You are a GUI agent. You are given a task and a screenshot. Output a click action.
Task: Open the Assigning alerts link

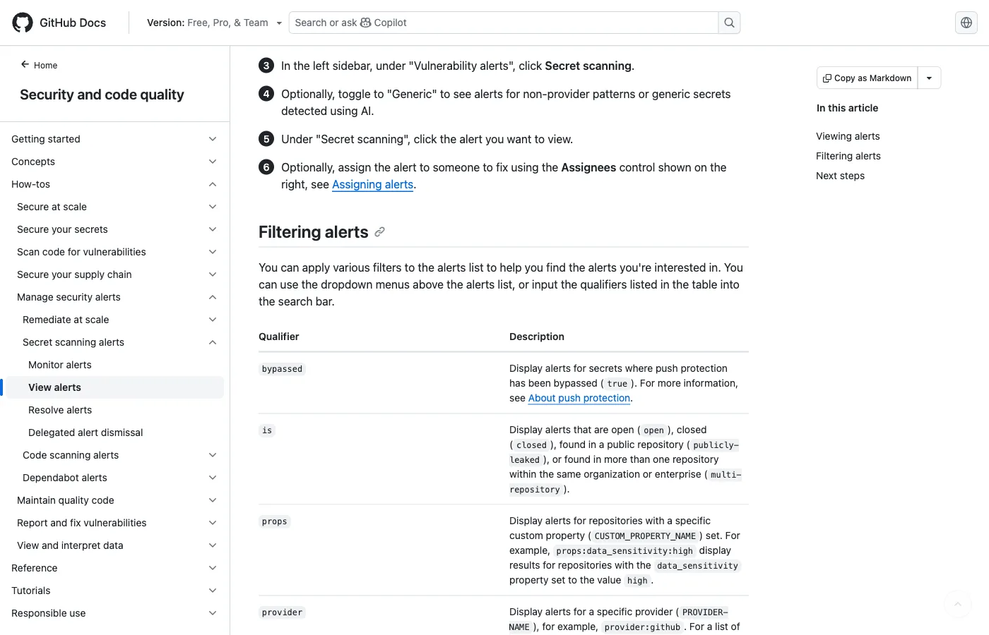[372, 184]
